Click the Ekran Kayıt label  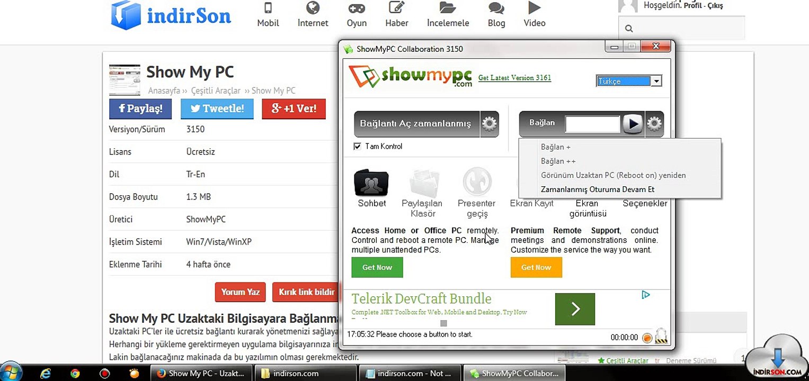pos(531,203)
